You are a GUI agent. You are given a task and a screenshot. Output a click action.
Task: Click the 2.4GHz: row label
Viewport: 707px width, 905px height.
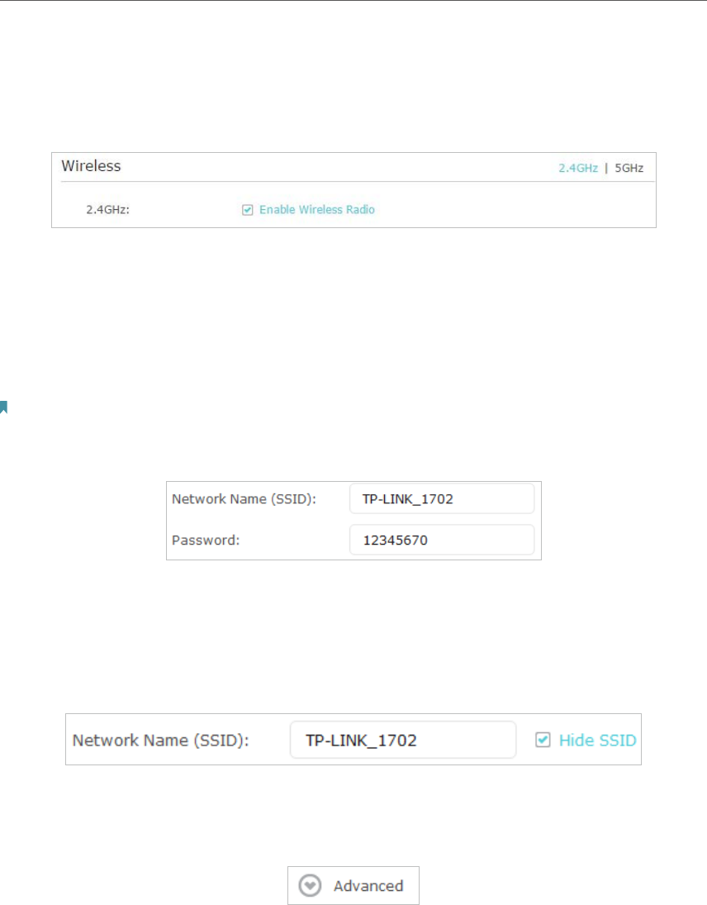point(108,210)
